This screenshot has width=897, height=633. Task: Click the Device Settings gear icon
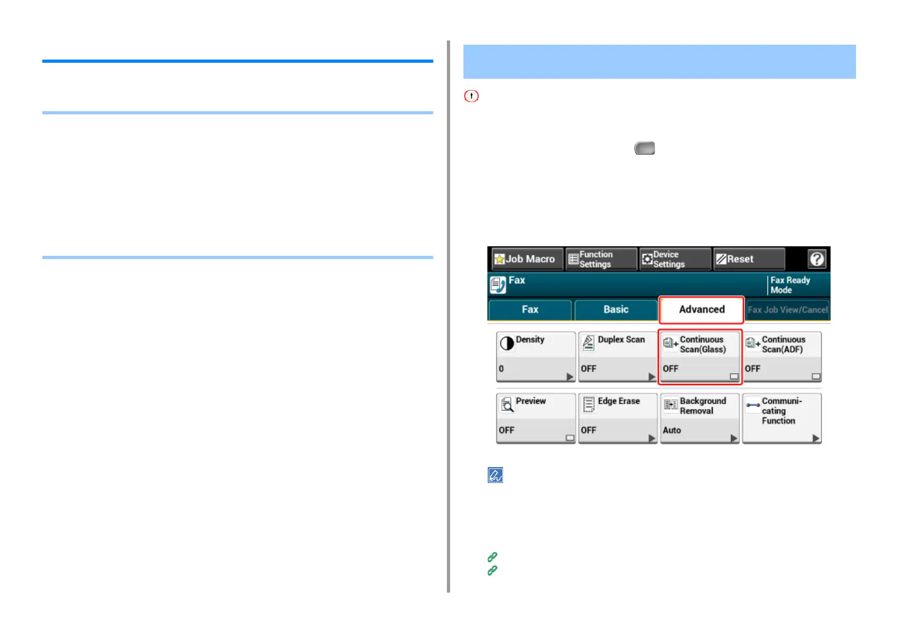point(647,259)
